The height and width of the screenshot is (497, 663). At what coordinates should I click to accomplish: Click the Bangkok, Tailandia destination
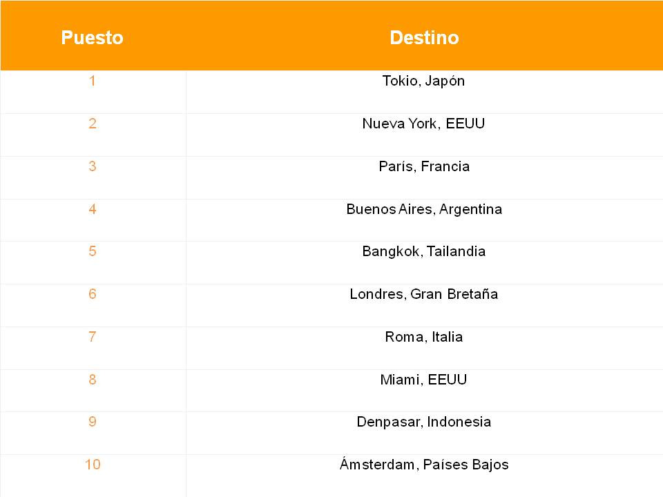pos(423,251)
